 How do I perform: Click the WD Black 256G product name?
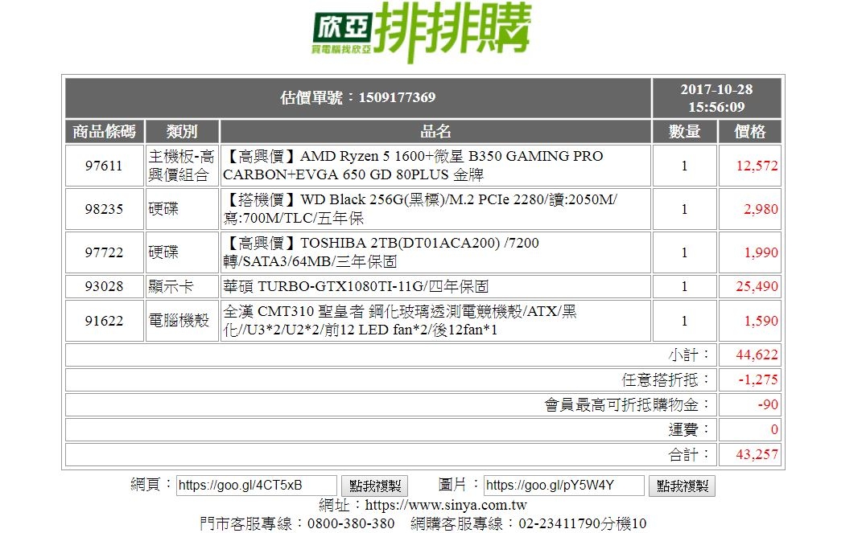(x=420, y=209)
